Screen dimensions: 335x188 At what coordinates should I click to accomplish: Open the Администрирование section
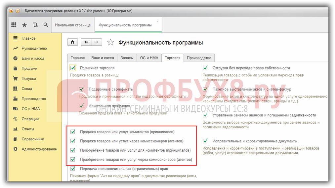39,149
